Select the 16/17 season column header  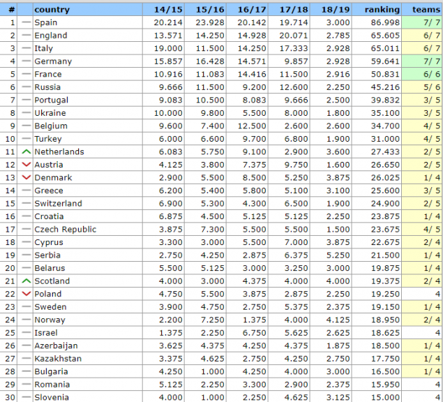point(253,10)
